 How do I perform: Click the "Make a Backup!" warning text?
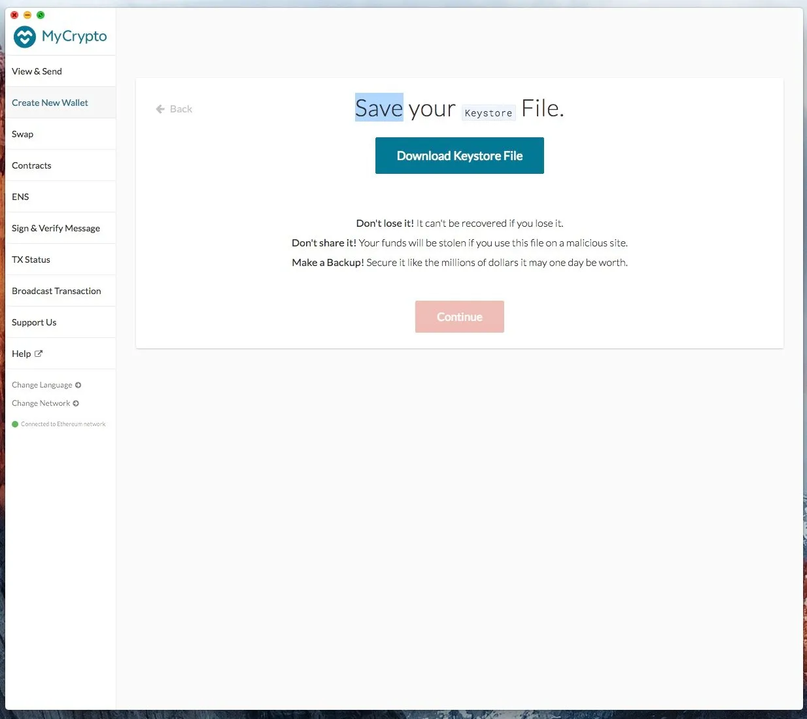tap(328, 263)
